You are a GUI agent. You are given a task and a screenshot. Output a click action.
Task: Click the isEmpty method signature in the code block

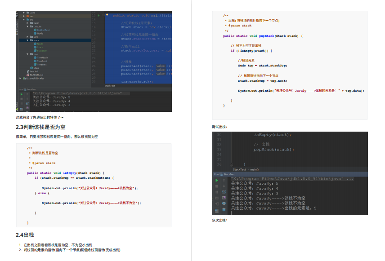[x=66, y=173]
